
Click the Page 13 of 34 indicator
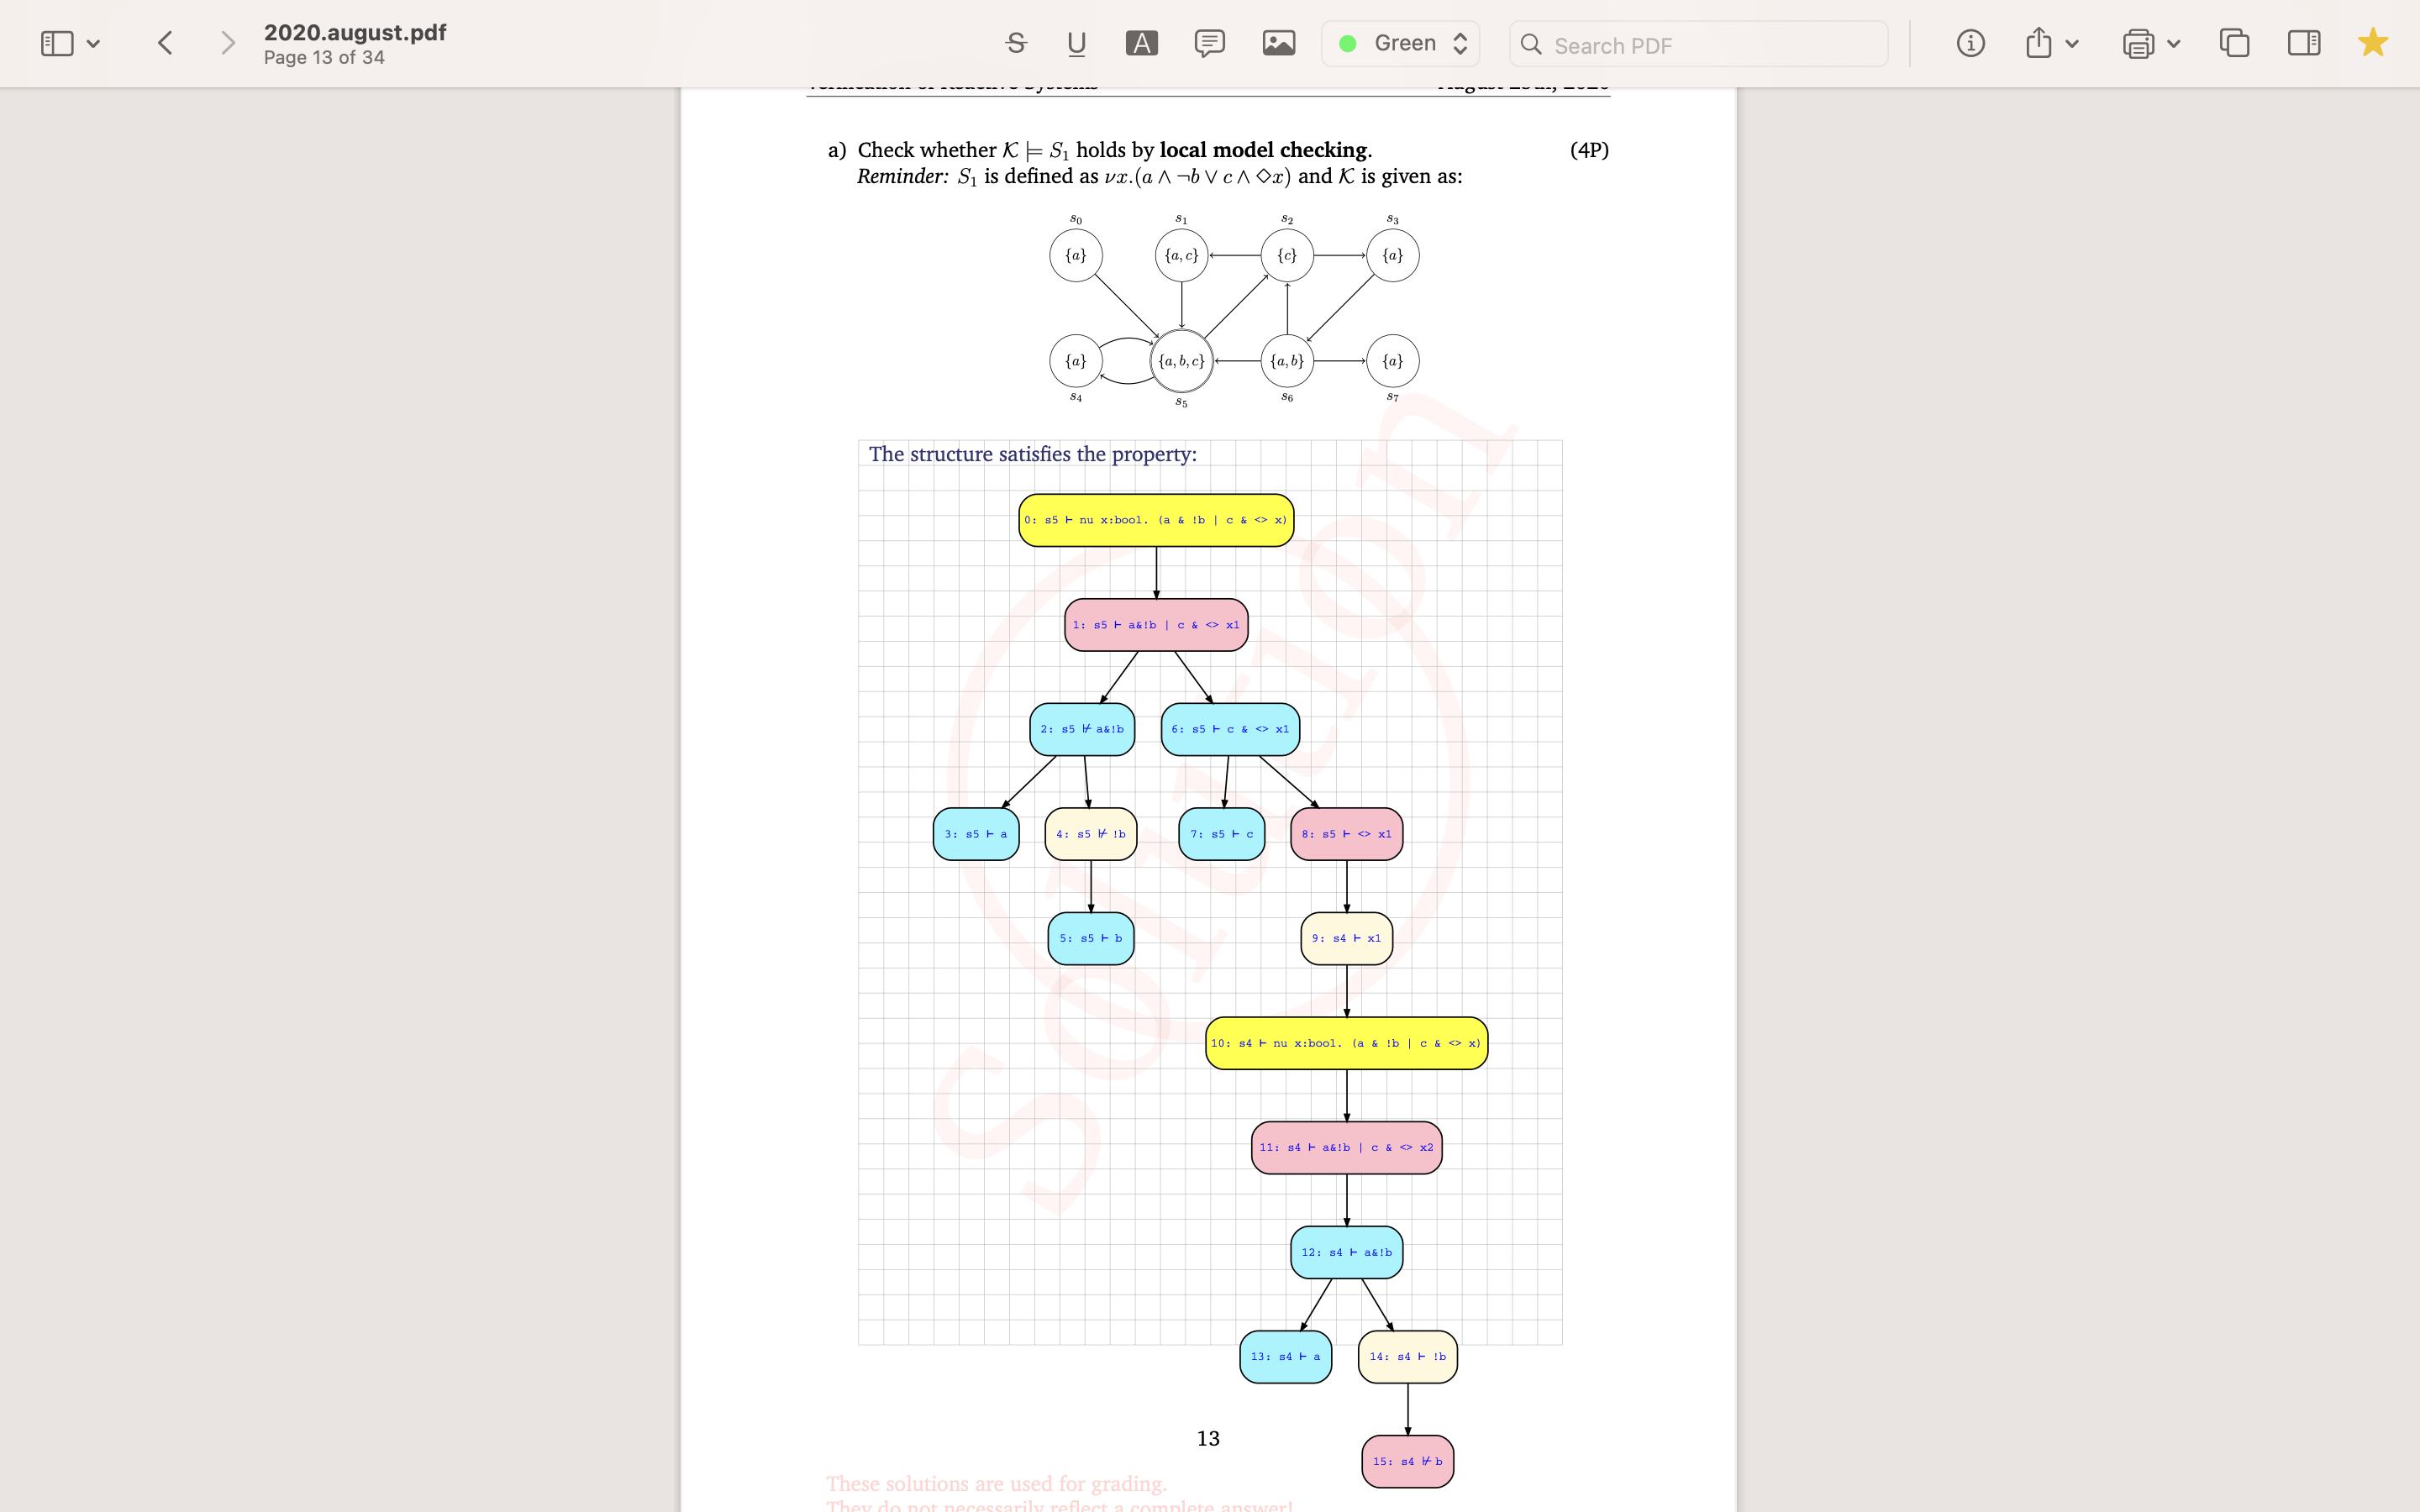(x=324, y=58)
